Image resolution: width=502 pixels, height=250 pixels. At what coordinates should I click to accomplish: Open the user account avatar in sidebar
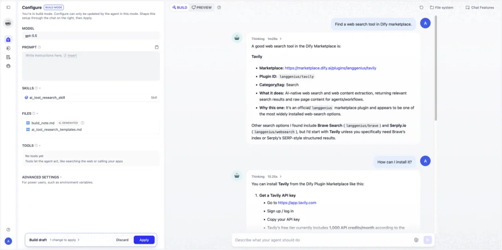point(8,241)
